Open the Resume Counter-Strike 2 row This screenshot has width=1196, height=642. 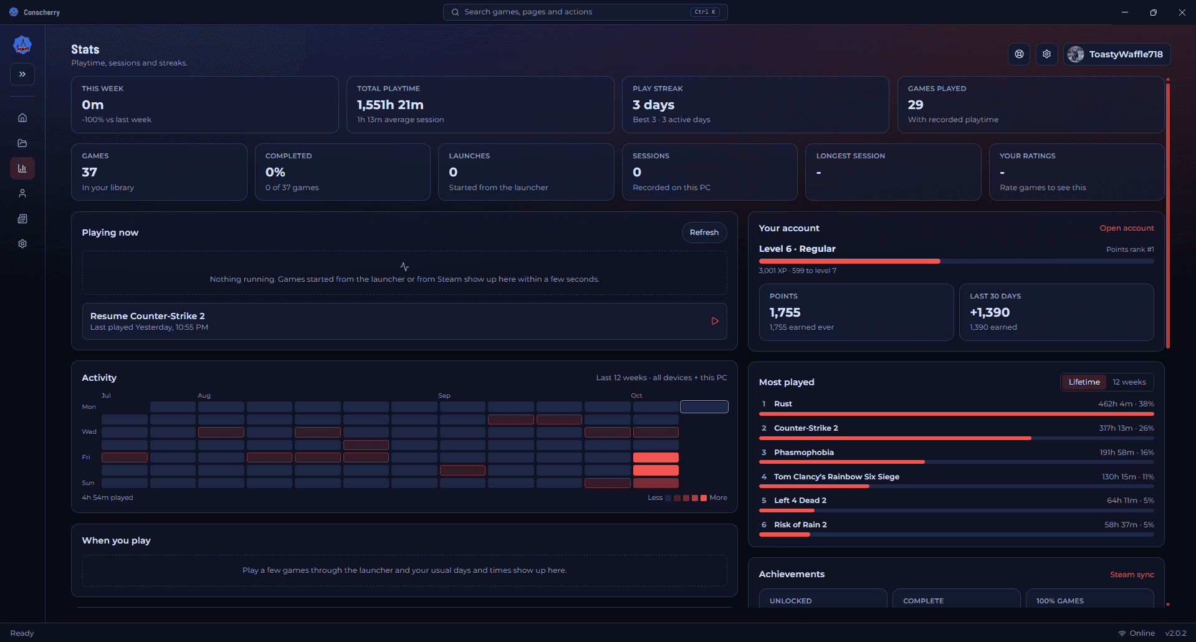[404, 321]
